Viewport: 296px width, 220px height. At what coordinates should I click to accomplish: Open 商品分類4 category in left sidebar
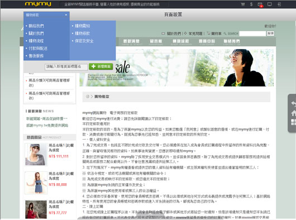[x=49, y=95]
